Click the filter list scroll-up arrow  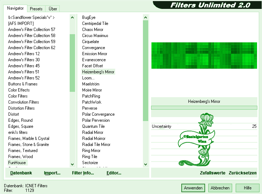tap(145, 17)
